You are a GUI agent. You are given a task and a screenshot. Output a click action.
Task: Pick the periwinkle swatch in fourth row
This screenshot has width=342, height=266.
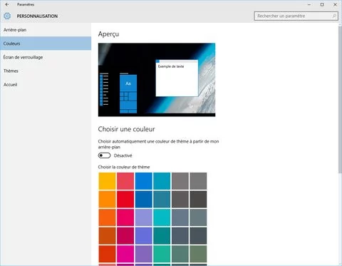tap(143, 236)
